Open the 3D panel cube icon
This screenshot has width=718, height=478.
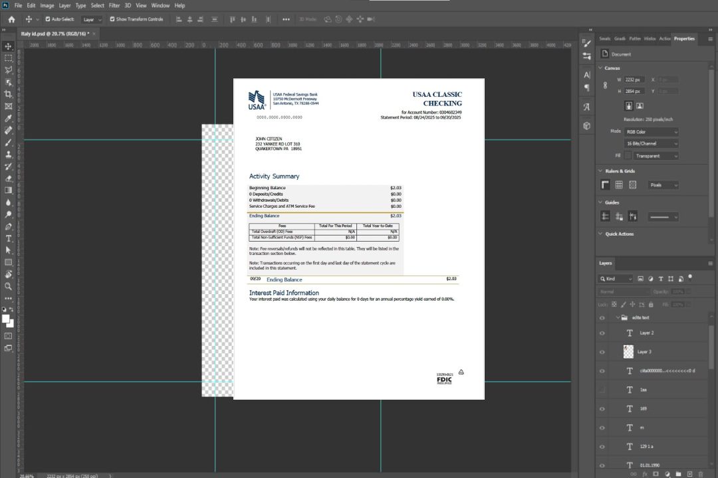pyautogui.click(x=587, y=125)
